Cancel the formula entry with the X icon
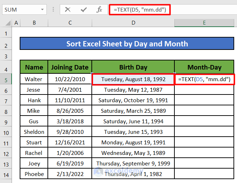Screen dimensions: 237x183 tap(68, 10)
